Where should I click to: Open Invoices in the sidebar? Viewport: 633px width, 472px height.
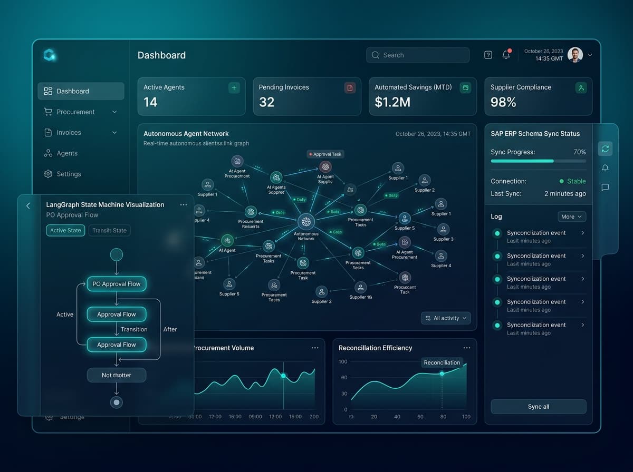click(x=81, y=133)
